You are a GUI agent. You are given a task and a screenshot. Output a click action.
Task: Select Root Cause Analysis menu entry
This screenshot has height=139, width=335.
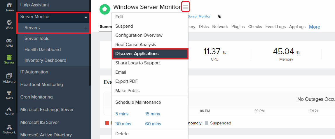pos(136,45)
